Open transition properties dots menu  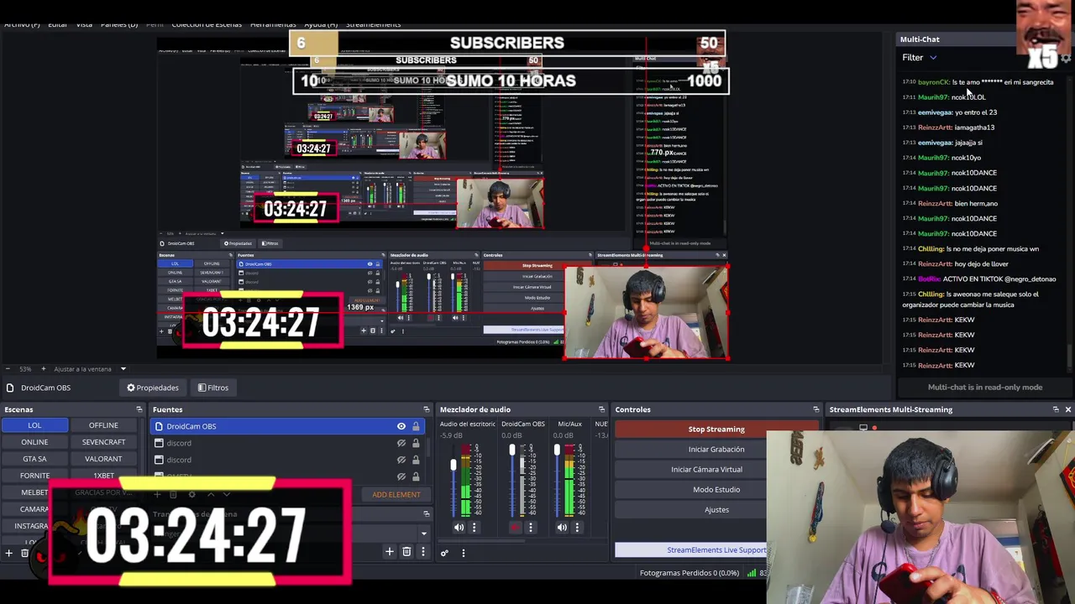click(422, 551)
